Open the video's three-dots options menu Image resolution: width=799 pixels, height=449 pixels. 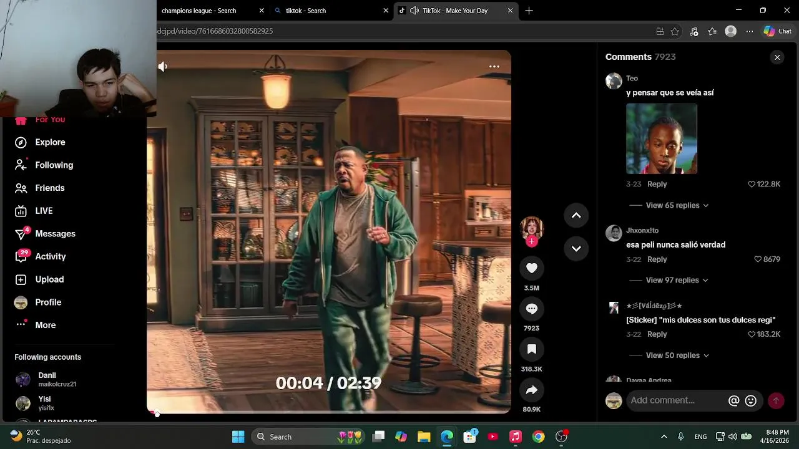click(494, 66)
